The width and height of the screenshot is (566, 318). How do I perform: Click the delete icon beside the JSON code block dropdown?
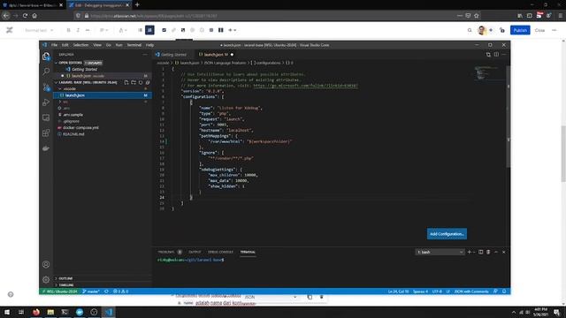click(321, 297)
